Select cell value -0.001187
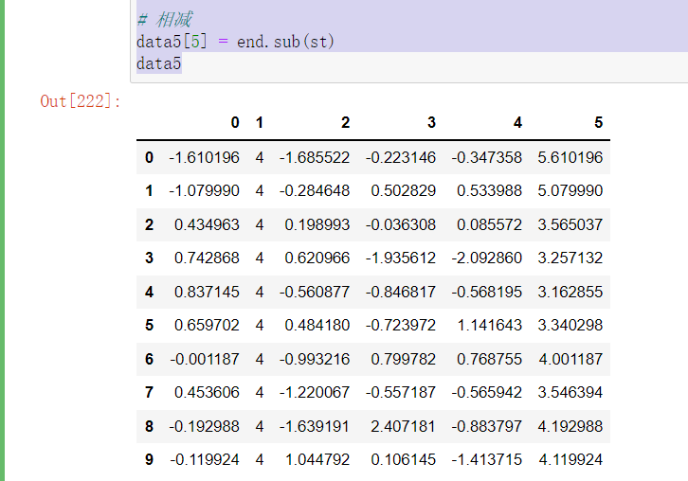Image resolution: width=688 pixels, height=481 pixels. [x=205, y=359]
